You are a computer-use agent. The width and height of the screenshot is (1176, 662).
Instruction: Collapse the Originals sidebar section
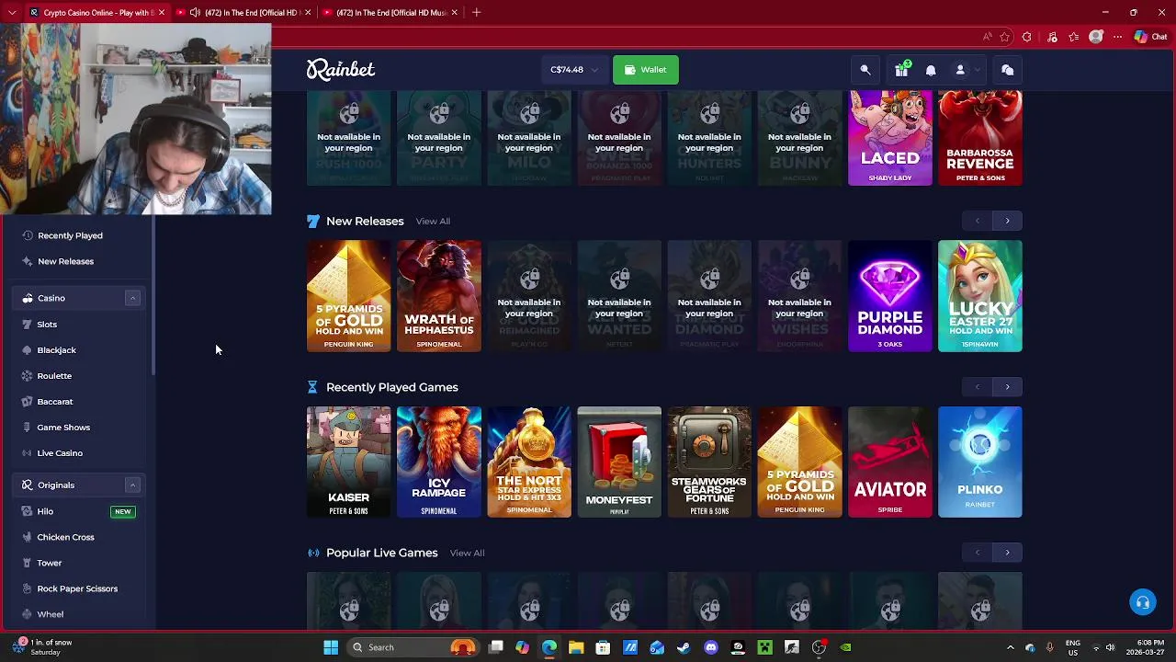(x=132, y=485)
